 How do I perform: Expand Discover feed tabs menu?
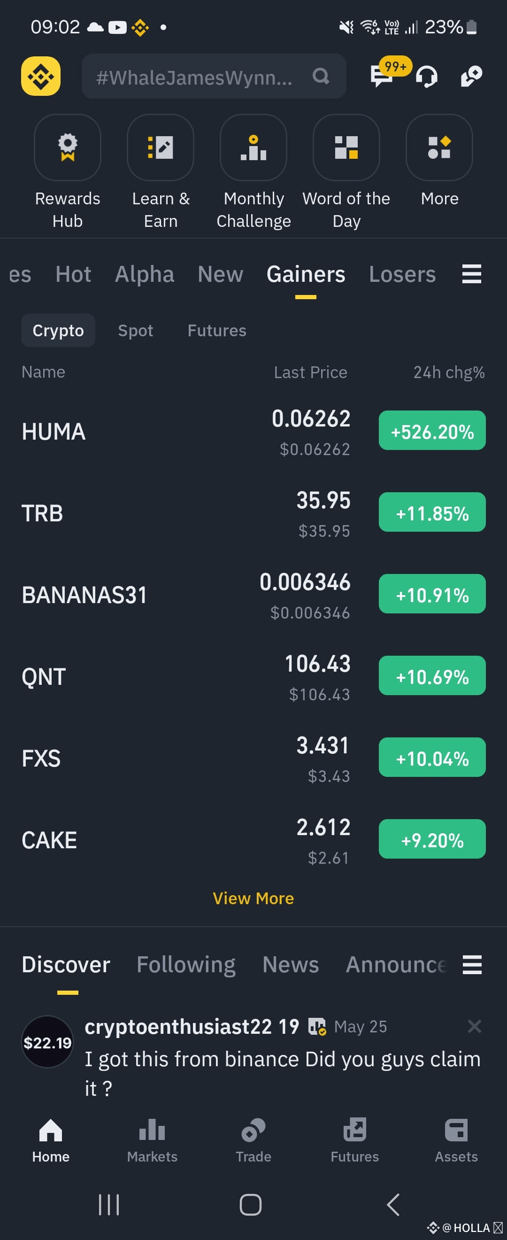[x=472, y=965]
